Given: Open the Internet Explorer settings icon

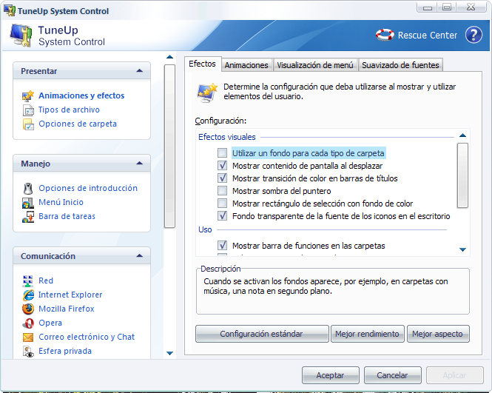Looking at the screenshot, I should (x=28, y=295).
